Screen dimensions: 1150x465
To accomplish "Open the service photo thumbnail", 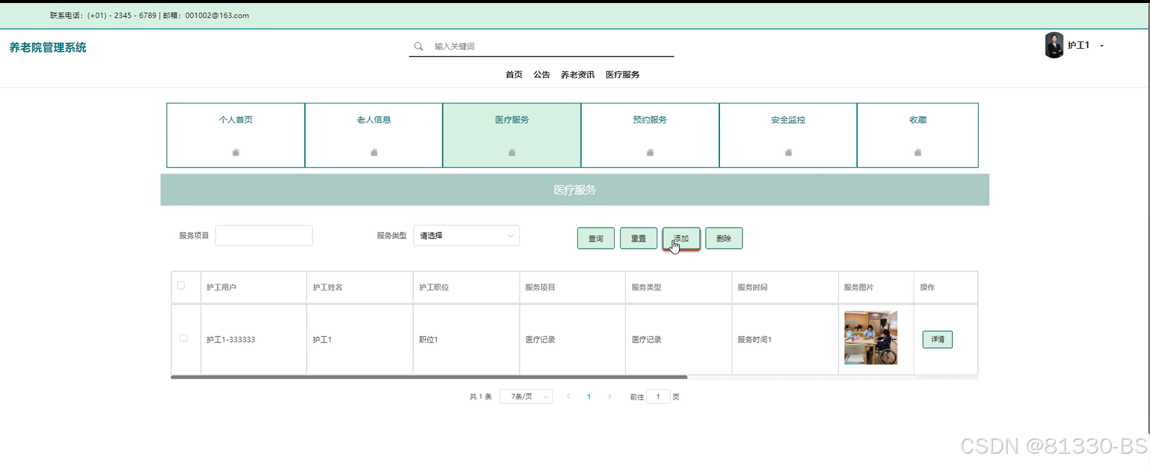I will (871, 338).
